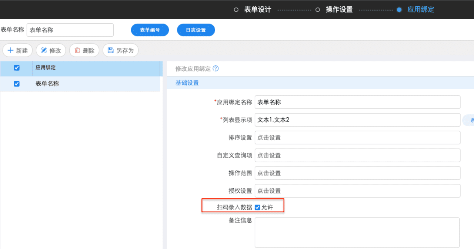Click the save disk icon on 另存为
The height and width of the screenshot is (249, 474).
tap(110, 50)
